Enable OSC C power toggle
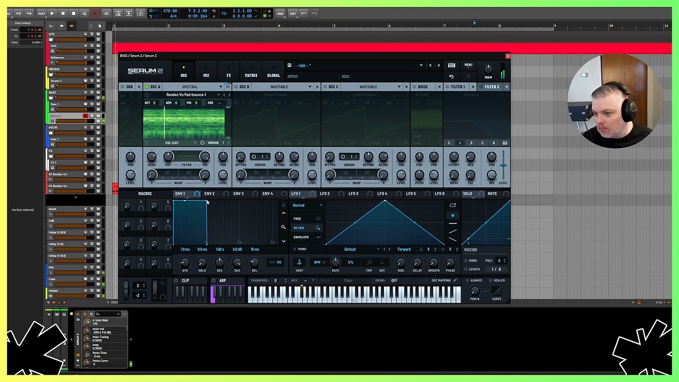Viewport: 679px width, 382px height. (x=325, y=86)
